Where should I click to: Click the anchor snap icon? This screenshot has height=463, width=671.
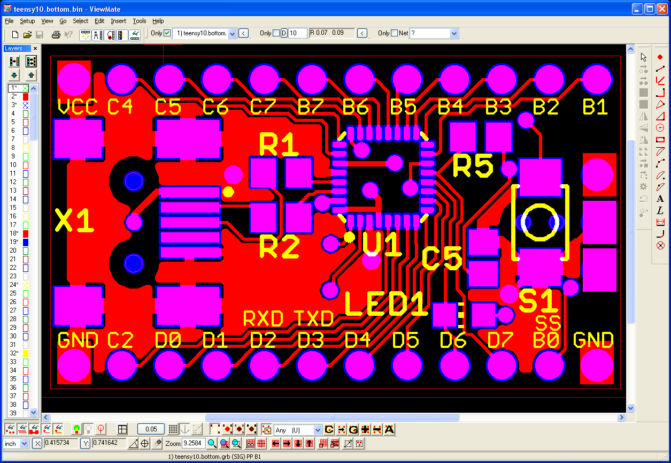185,429
